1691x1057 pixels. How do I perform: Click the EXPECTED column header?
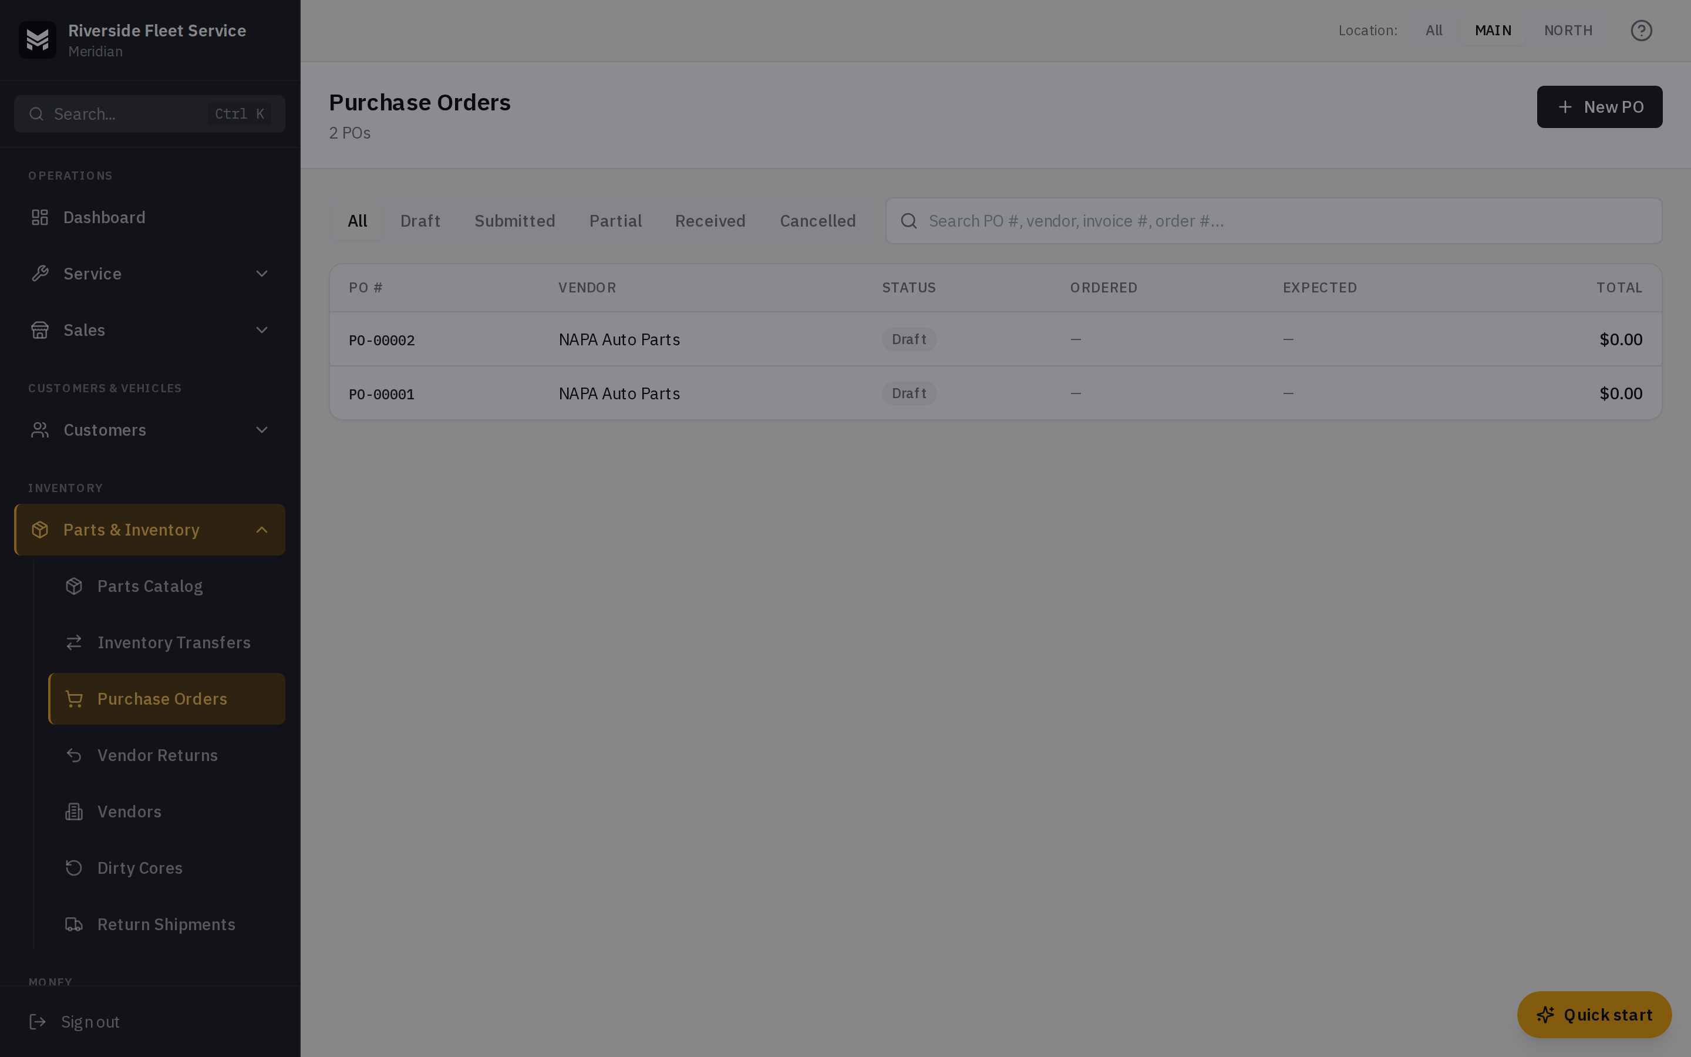click(x=1319, y=288)
